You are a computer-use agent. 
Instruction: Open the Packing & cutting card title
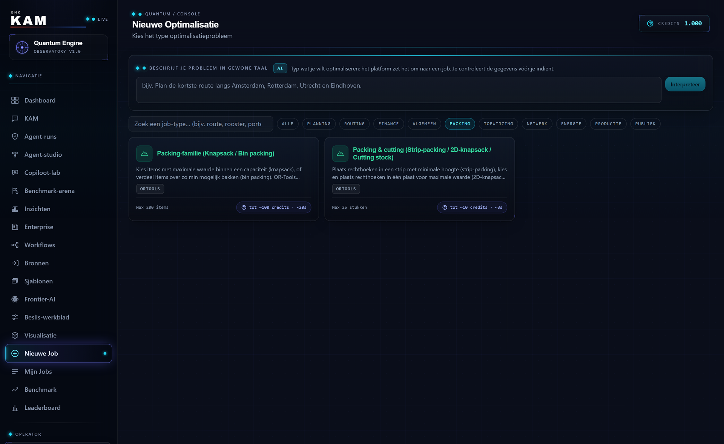coord(422,154)
